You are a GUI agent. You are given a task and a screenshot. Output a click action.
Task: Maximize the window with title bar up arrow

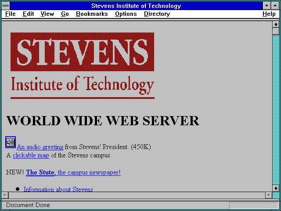(275, 6)
